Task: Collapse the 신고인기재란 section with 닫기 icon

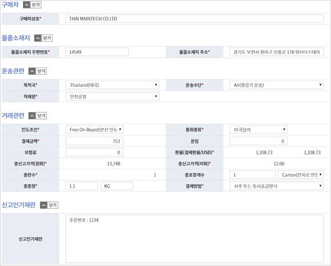Action: pos(49,205)
